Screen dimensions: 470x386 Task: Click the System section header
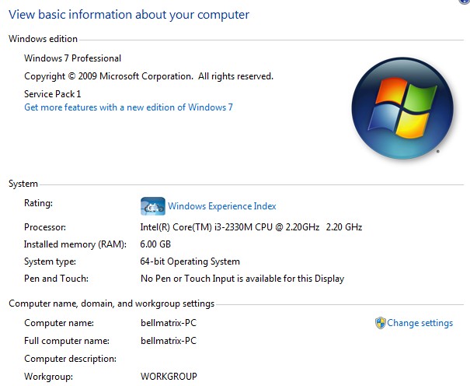tap(23, 184)
